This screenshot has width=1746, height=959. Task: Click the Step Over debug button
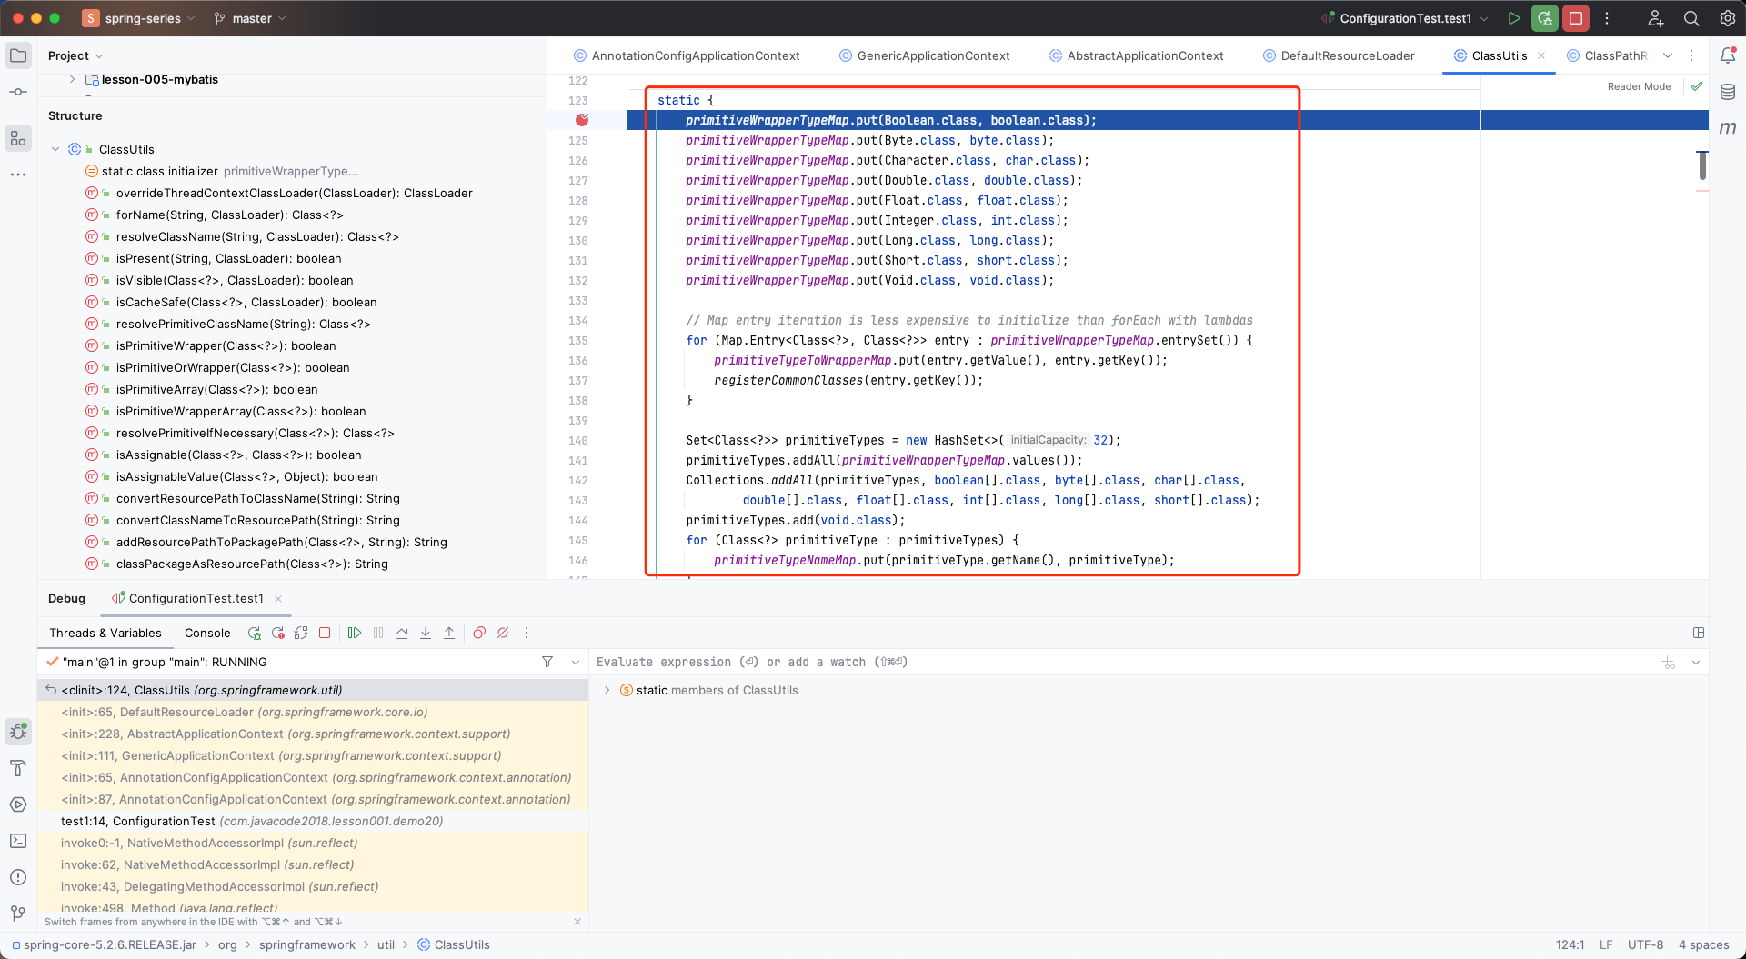(402, 633)
